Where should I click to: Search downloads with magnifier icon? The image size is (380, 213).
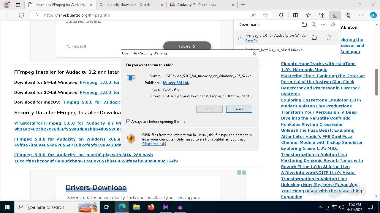tap(314, 25)
